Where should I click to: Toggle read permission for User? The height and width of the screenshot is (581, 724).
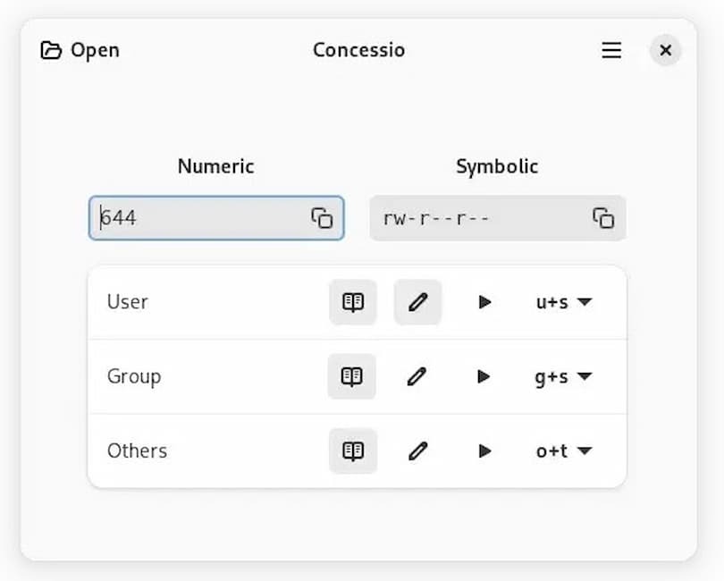point(353,302)
